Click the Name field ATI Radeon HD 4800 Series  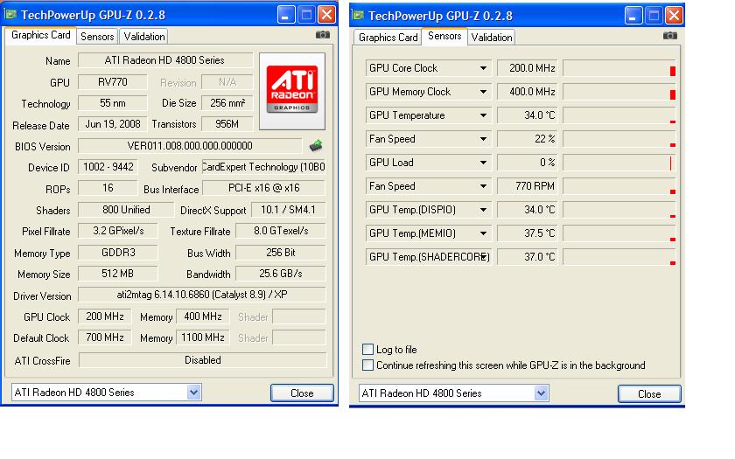tap(165, 60)
